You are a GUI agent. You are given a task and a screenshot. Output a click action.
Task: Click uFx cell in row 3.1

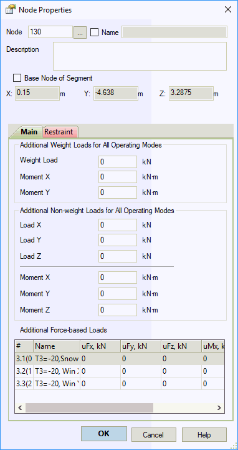[100, 359]
